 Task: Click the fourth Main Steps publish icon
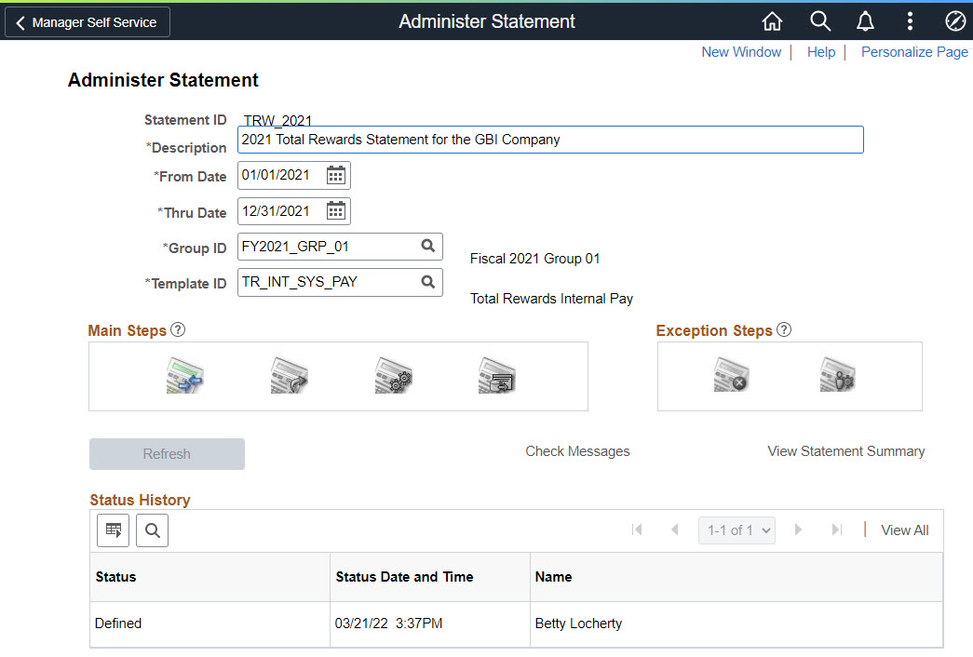(496, 376)
